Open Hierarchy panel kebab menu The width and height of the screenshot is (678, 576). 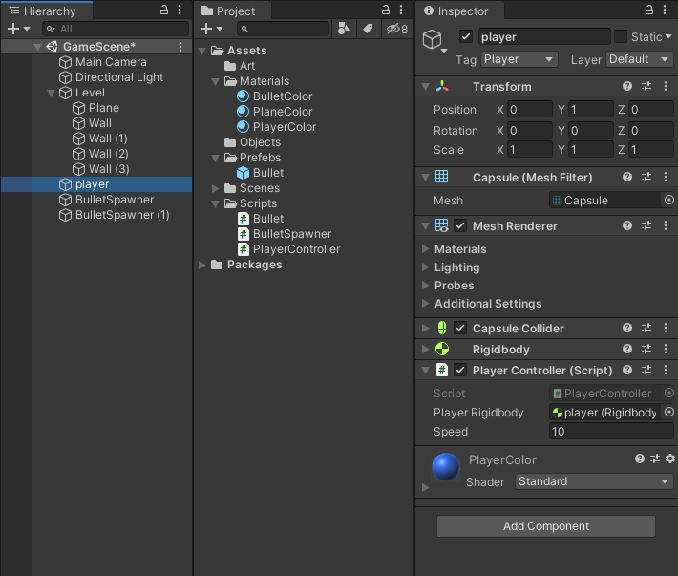pos(180,10)
